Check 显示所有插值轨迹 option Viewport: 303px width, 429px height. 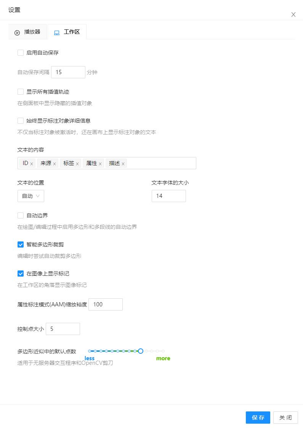coord(21,92)
